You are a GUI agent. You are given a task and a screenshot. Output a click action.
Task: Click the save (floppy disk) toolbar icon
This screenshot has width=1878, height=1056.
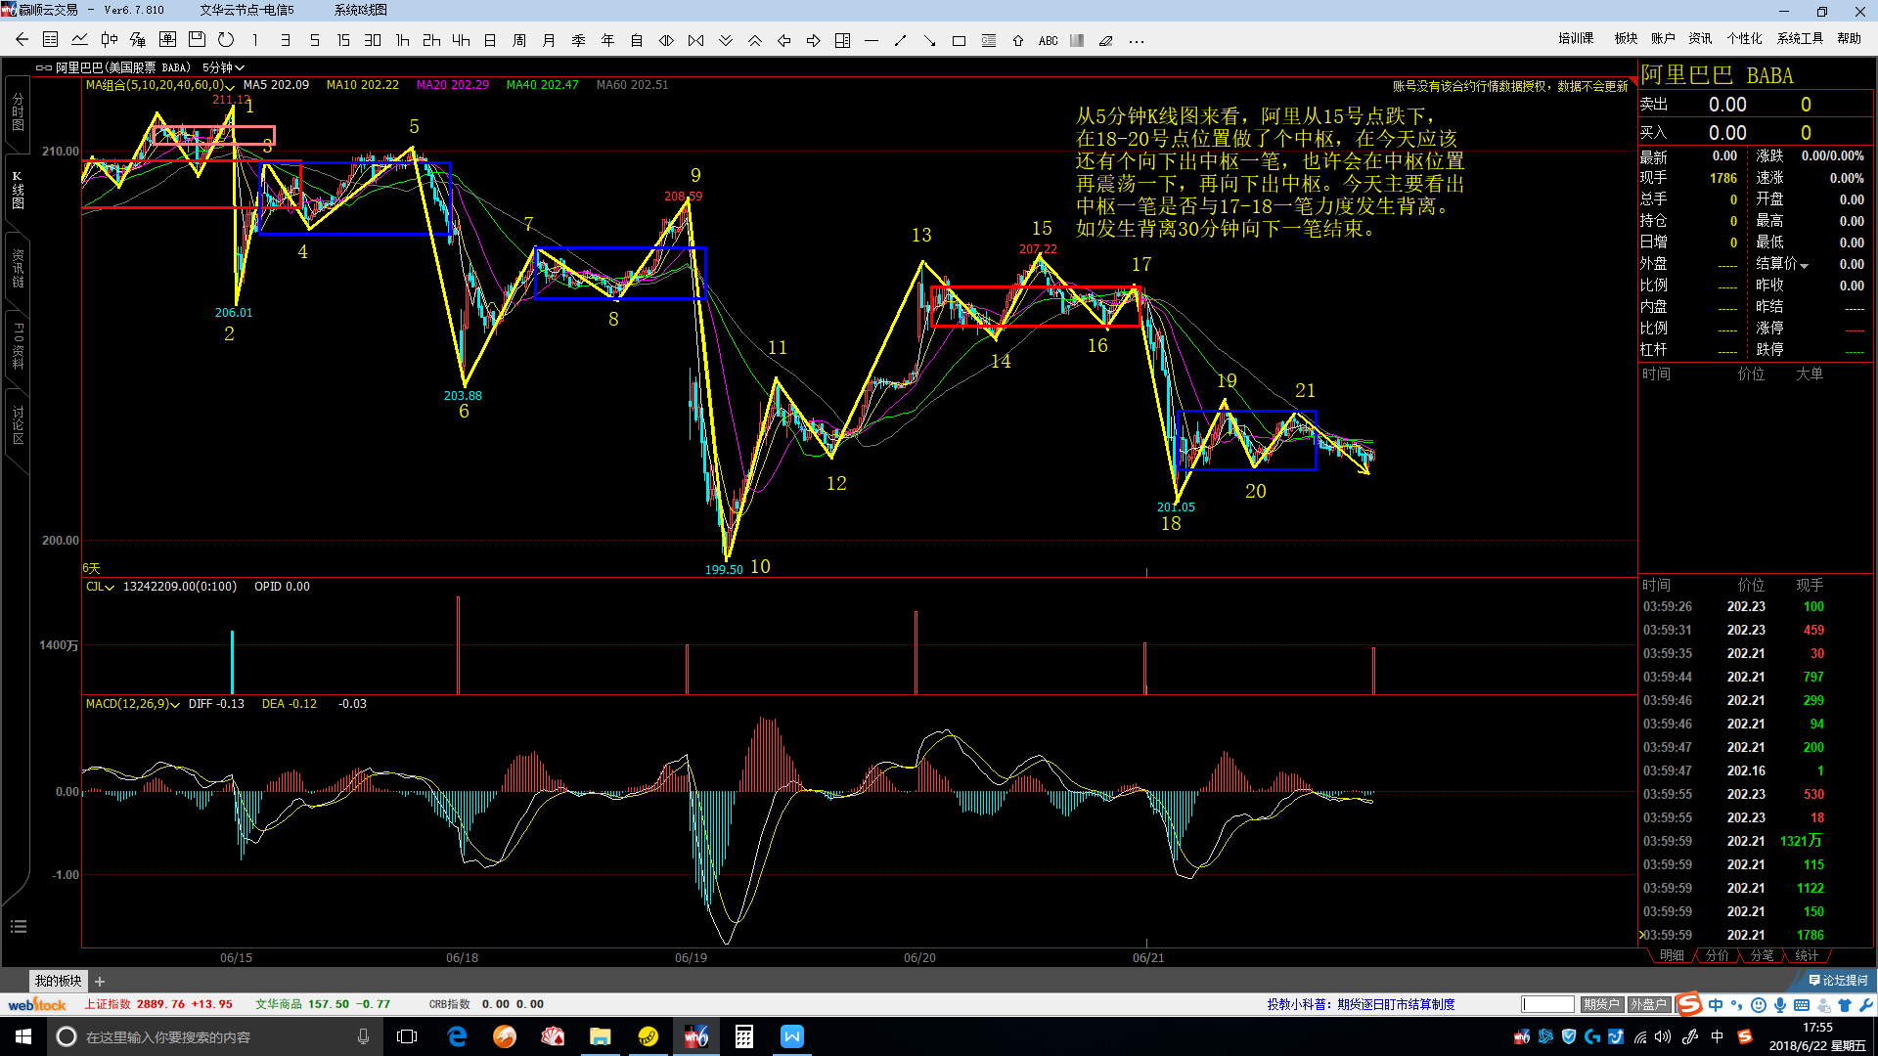(197, 40)
